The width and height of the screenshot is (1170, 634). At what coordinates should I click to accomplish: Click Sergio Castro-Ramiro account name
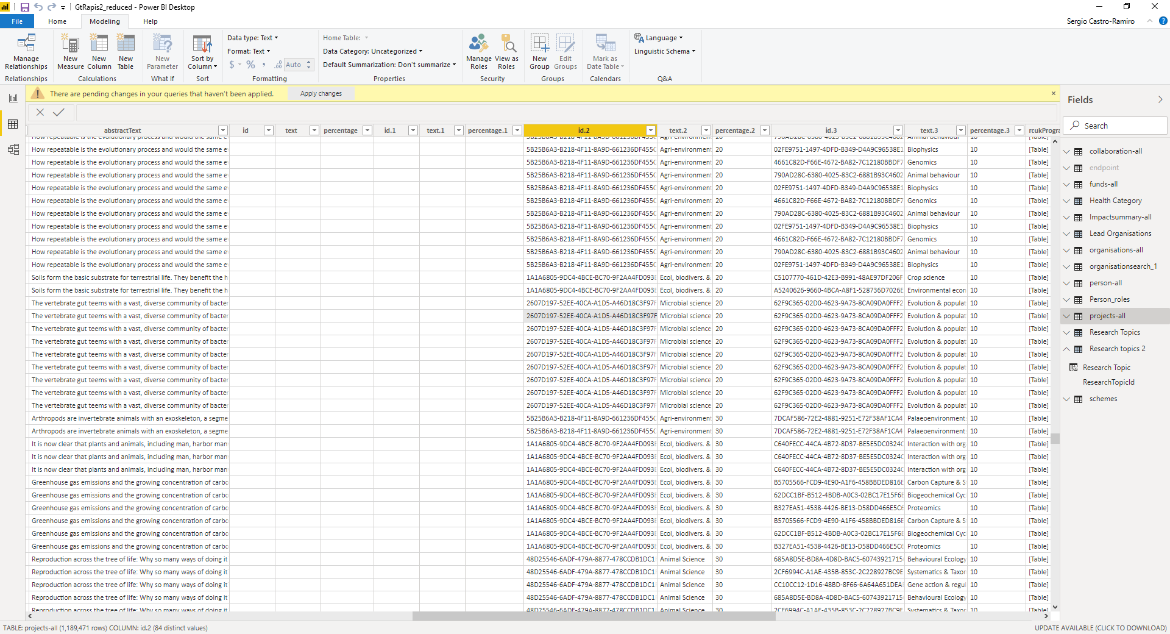(x=1101, y=21)
